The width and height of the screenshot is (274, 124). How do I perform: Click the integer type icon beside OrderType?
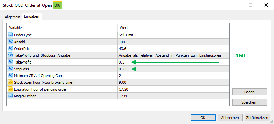coord(11,35)
